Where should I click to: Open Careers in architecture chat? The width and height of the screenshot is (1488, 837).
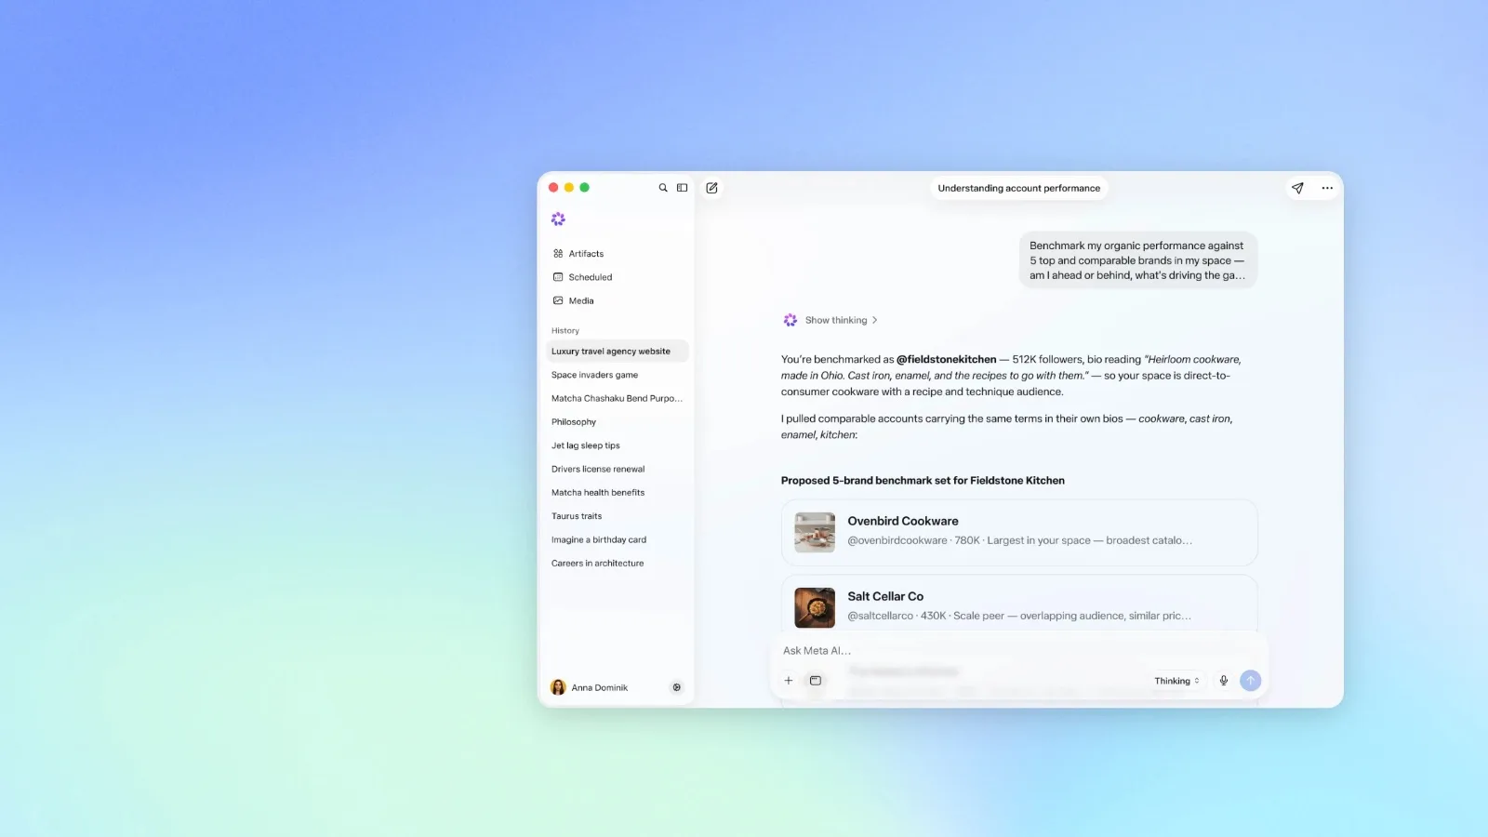(x=598, y=564)
